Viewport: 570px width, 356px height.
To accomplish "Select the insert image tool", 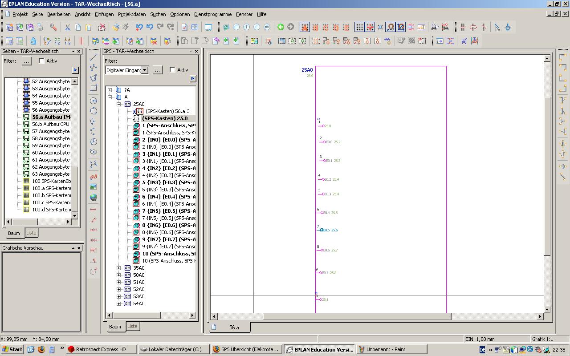I will [94, 187].
